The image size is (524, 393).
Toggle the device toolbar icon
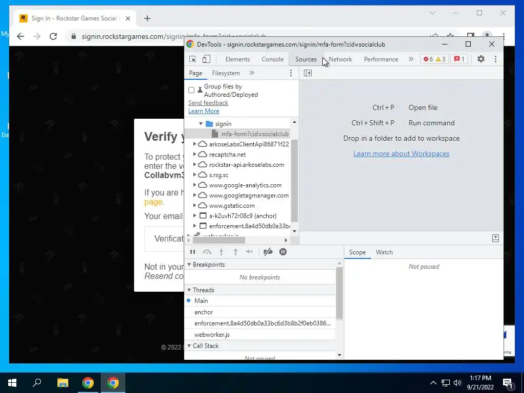click(206, 59)
